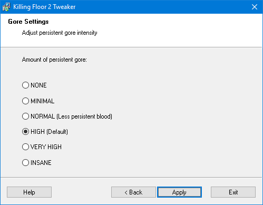This screenshot has width=263, height=205.
Task: Open the Help button
Action: click(29, 192)
